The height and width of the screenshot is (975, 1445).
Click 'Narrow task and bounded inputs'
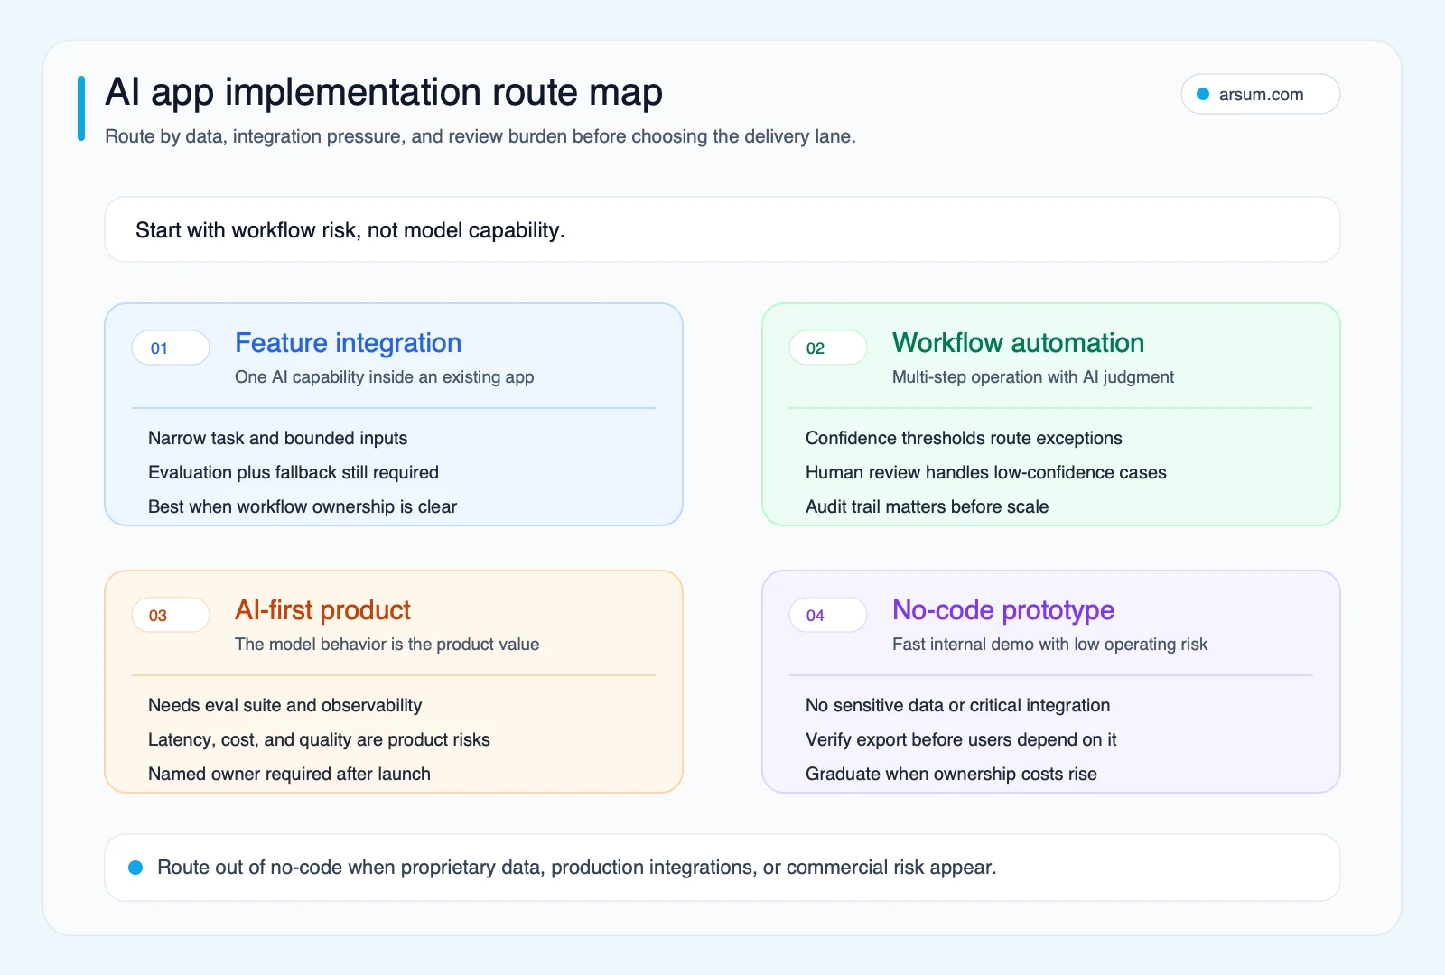click(x=278, y=438)
